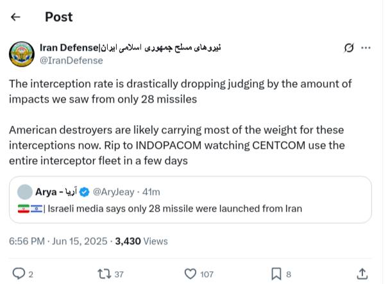Click the 3,430 Views count

(x=140, y=241)
